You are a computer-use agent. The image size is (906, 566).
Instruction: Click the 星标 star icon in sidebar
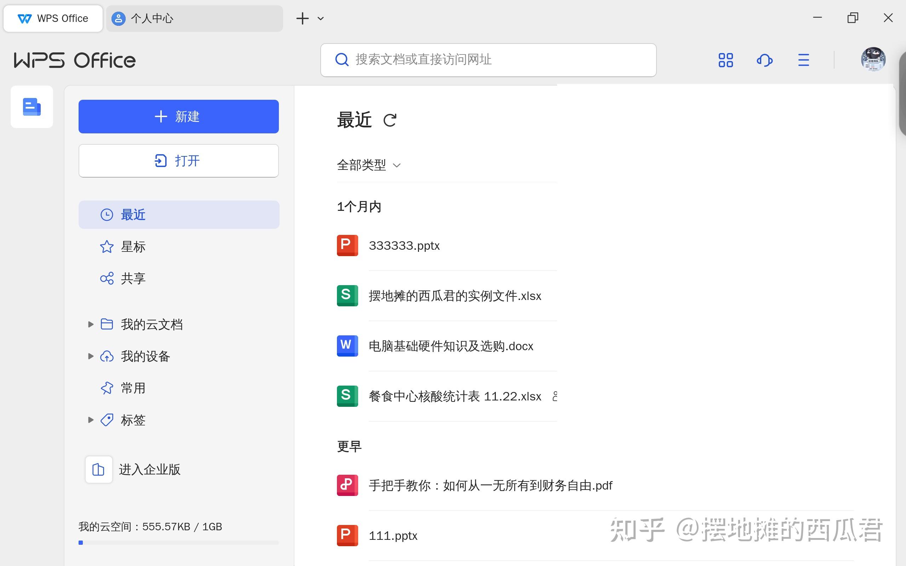107,247
